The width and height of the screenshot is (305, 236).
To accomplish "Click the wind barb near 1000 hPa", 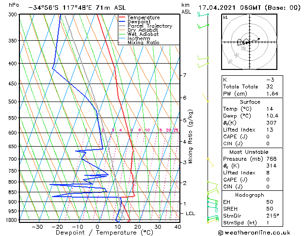I will [x=211, y=219].
